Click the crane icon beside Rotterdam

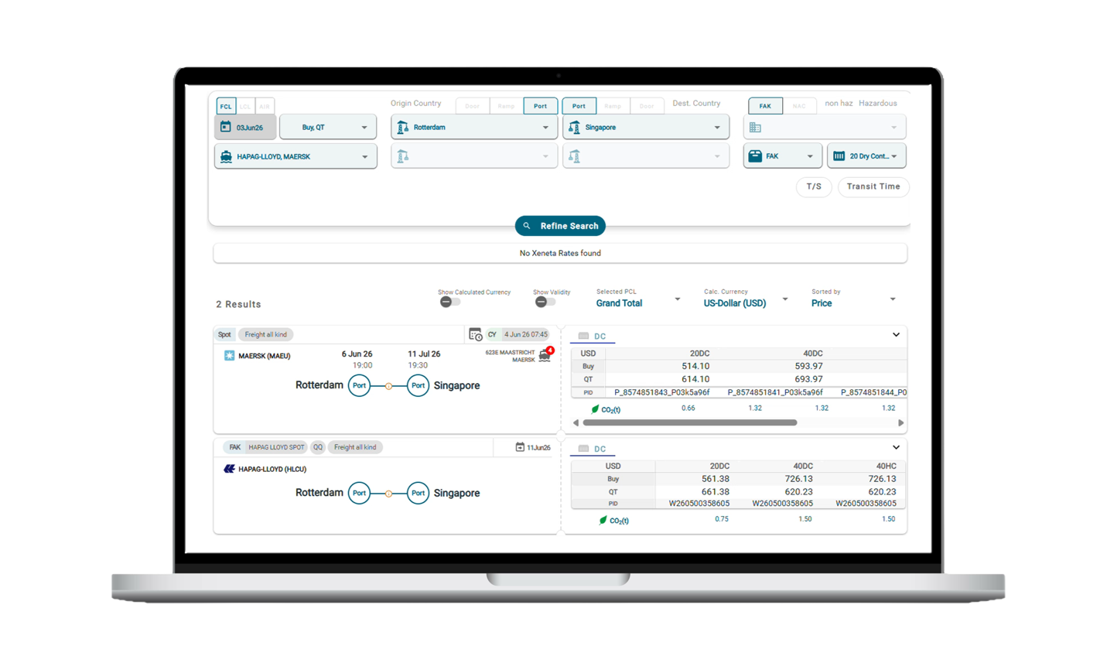[x=402, y=127]
